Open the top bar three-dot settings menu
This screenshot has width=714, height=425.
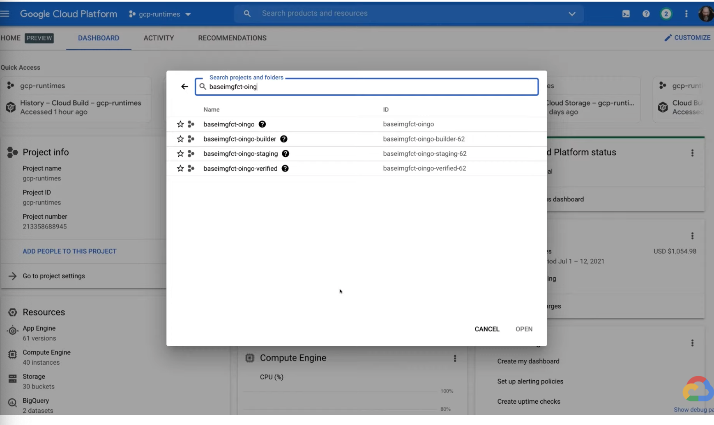click(686, 14)
